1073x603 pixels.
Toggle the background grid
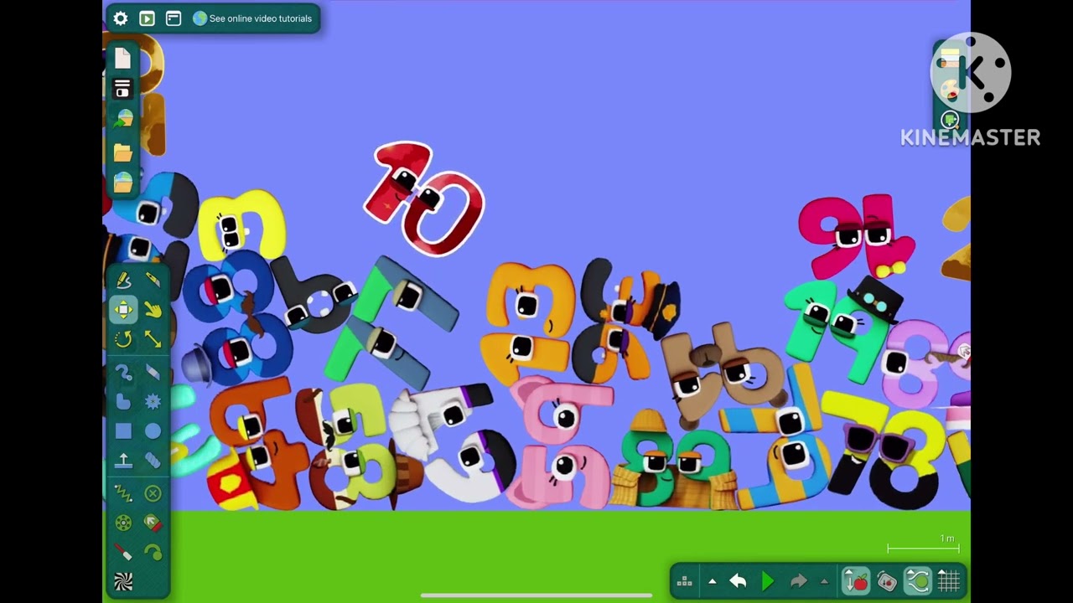coord(949,581)
